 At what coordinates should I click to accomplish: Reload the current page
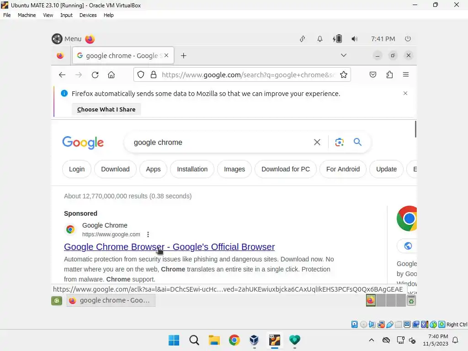[x=95, y=74]
